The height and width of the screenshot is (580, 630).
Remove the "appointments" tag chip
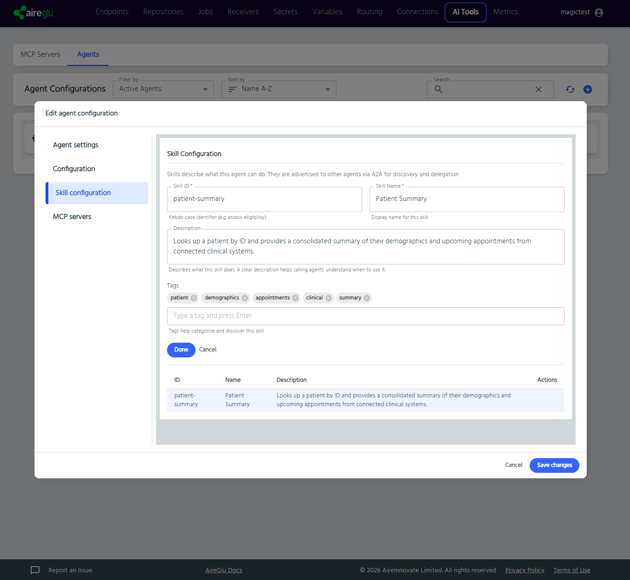click(295, 298)
